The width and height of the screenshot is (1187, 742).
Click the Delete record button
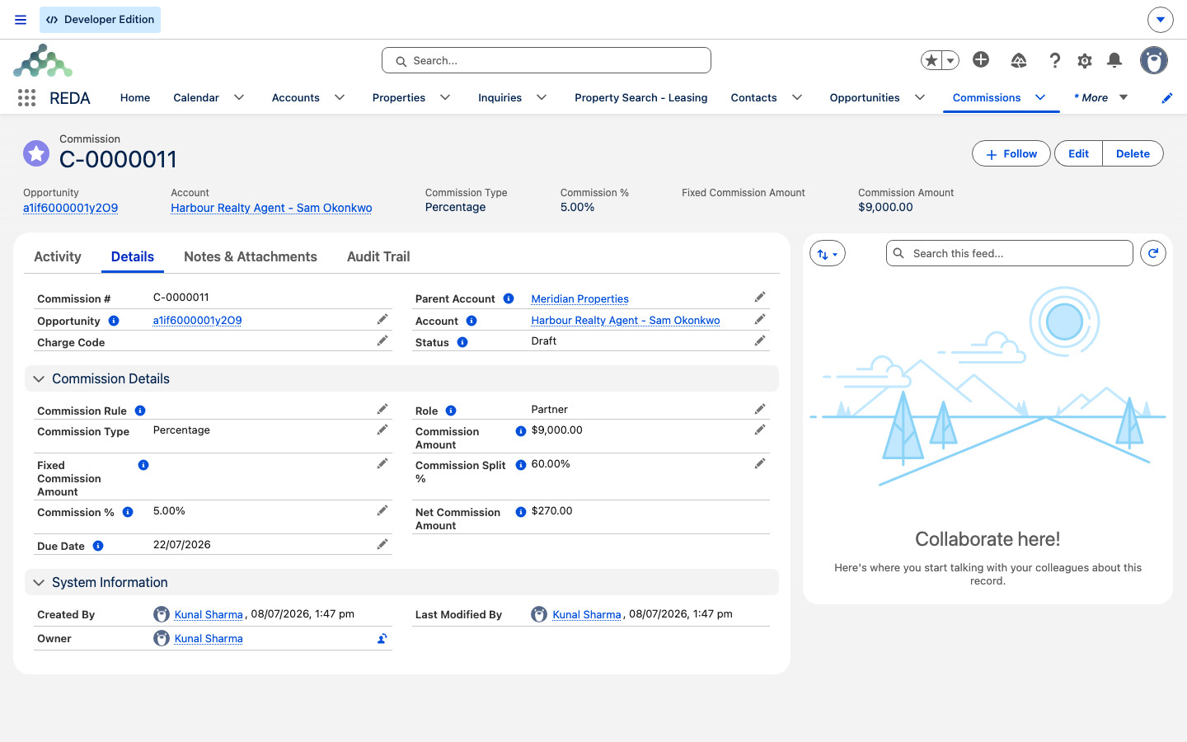pyautogui.click(x=1133, y=153)
